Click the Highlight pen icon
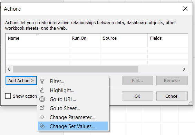Image resolution: width=195 pixels, height=135 pixels. pos(42,90)
